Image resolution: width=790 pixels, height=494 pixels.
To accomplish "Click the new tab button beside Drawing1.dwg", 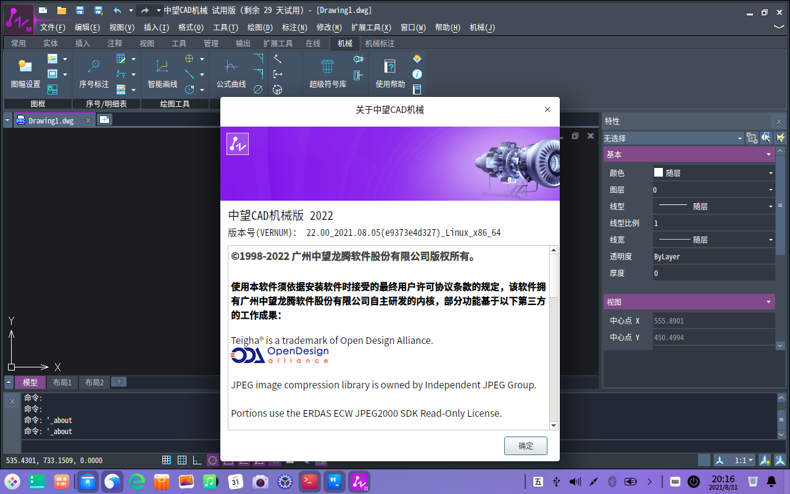I will [105, 120].
